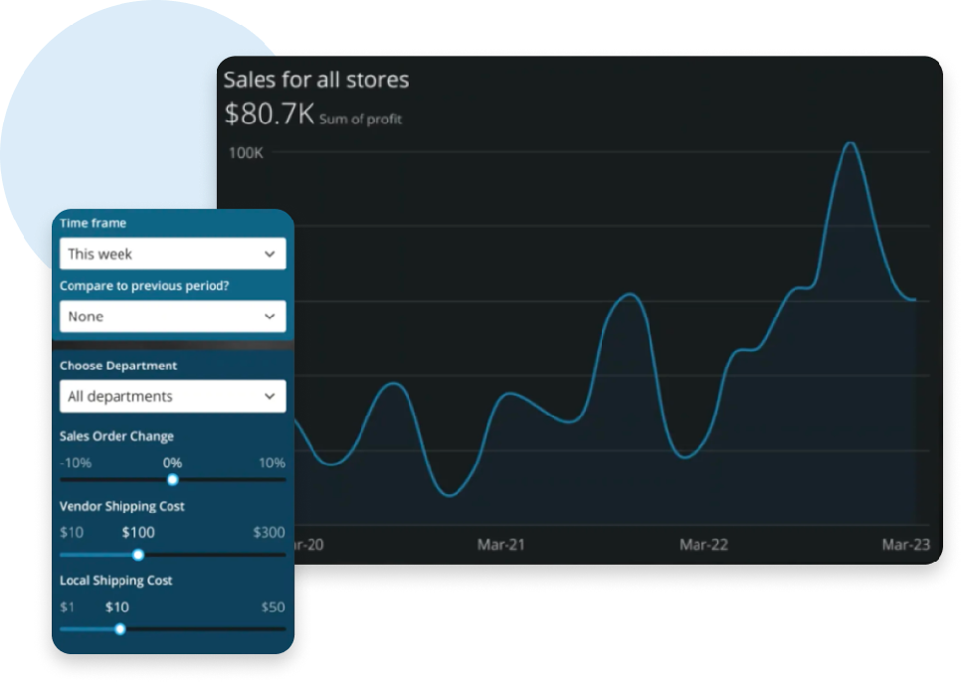Expand the Compare to previous period selector
This screenshot has height=684, width=963.
pyautogui.click(x=171, y=316)
